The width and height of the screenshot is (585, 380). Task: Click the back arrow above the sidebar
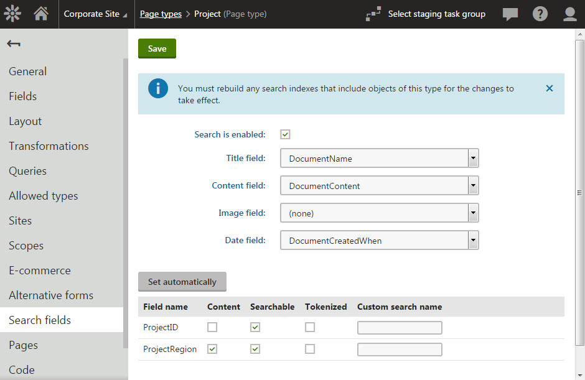click(14, 43)
